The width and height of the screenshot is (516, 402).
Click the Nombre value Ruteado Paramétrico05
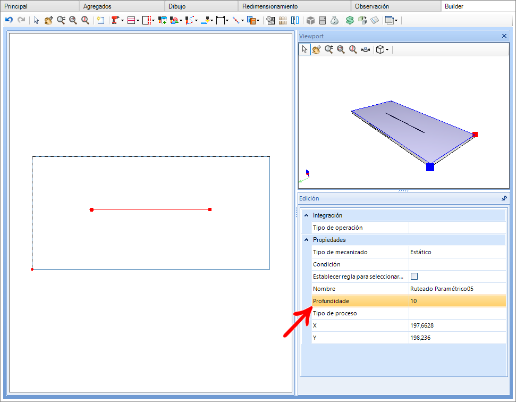(x=457, y=289)
